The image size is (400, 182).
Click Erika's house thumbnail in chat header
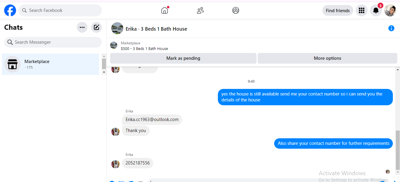click(117, 28)
